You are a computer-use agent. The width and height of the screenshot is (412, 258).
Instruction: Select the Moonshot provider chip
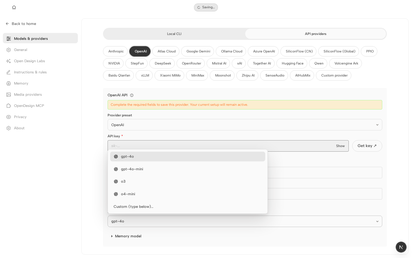222,75
